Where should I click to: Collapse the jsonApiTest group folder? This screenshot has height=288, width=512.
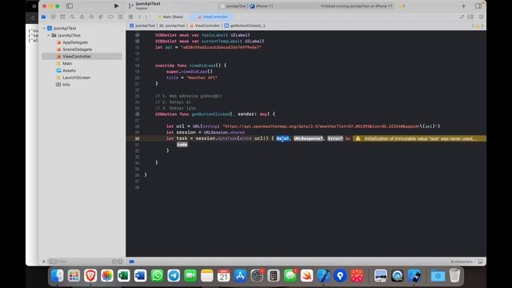(48, 35)
